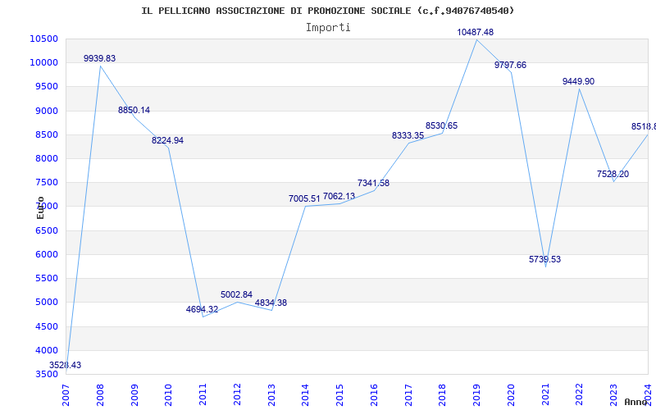The height and width of the screenshot is (410, 656).
Task: Select data label 7005.51
Action: click(304, 198)
